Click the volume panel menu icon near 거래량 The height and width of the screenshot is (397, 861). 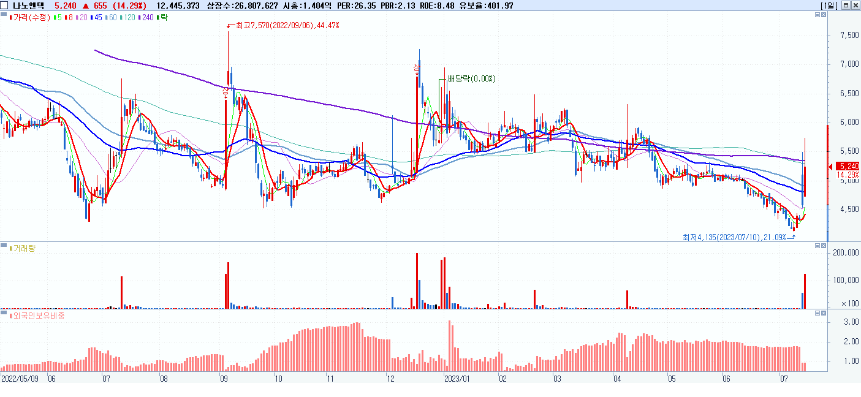4,245
